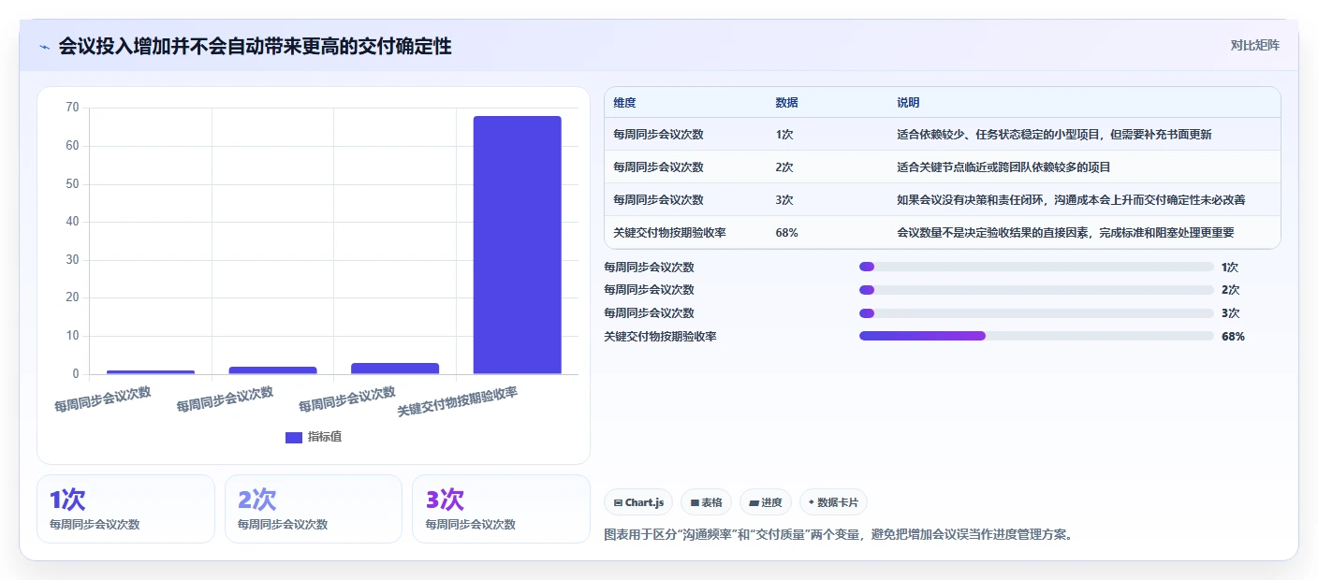Click the progress bar in the row ending 3次
This screenshot has height=580, width=1318.
pos(1036,312)
